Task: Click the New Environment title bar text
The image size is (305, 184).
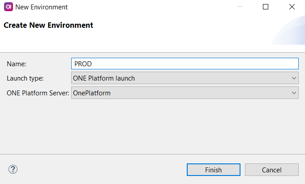Action: [42, 7]
